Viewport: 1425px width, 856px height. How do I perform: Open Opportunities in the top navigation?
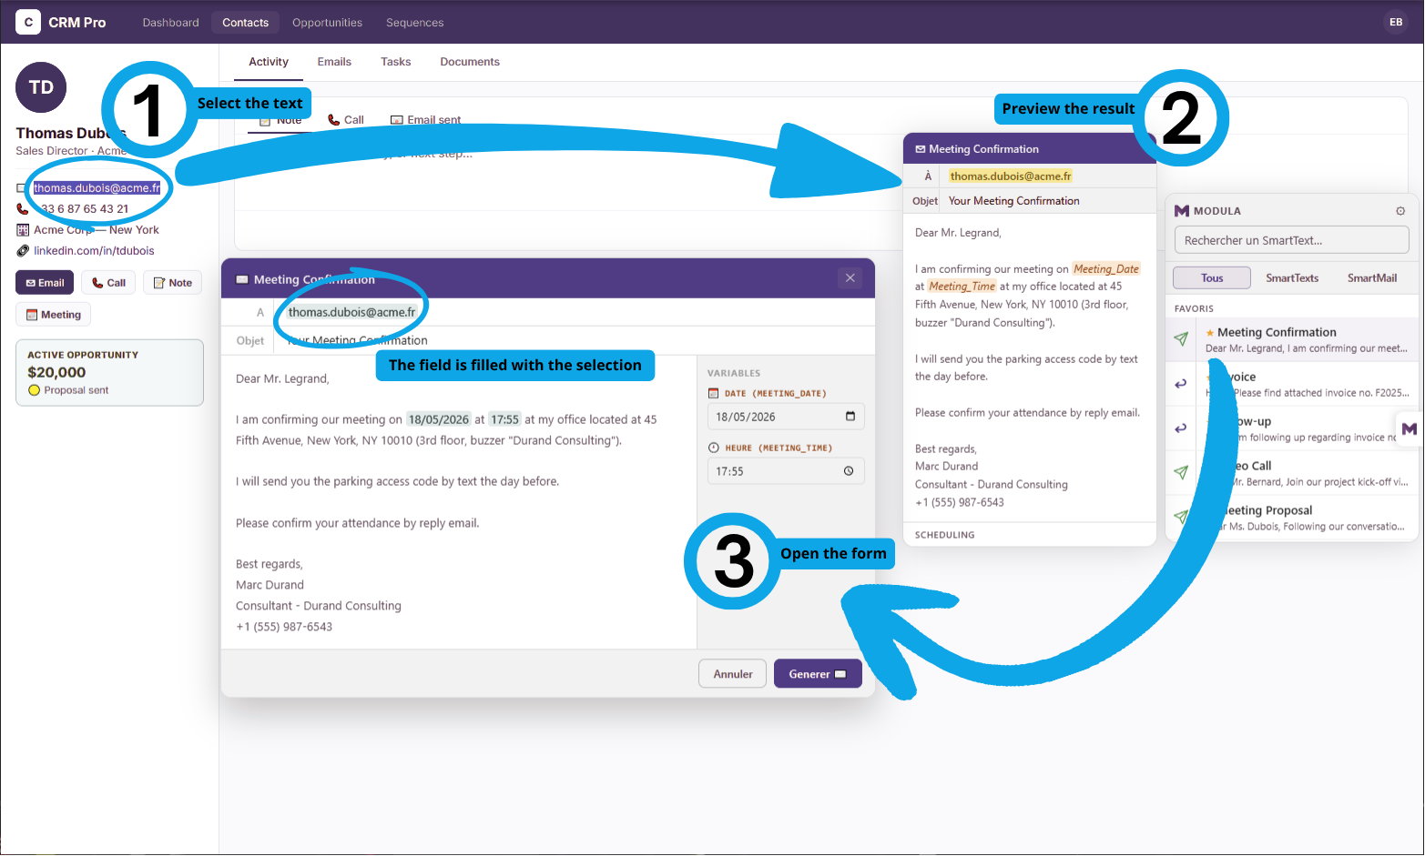tap(328, 23)
